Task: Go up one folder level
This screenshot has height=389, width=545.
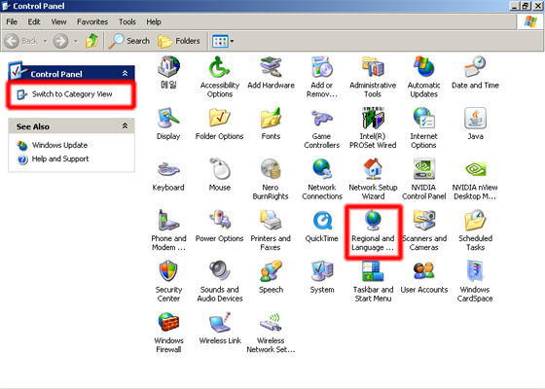Action: 92,41
